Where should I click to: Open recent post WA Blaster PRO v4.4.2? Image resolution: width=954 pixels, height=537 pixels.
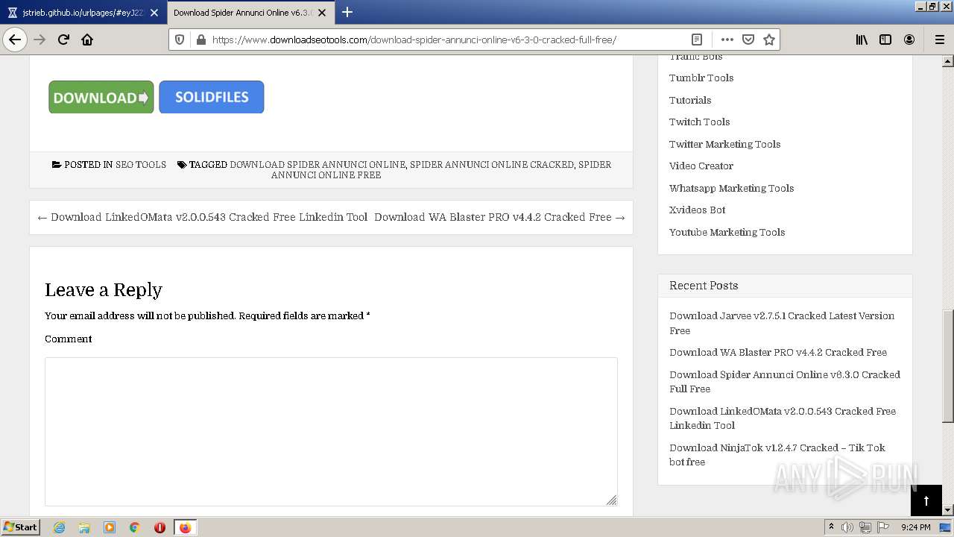778,352
